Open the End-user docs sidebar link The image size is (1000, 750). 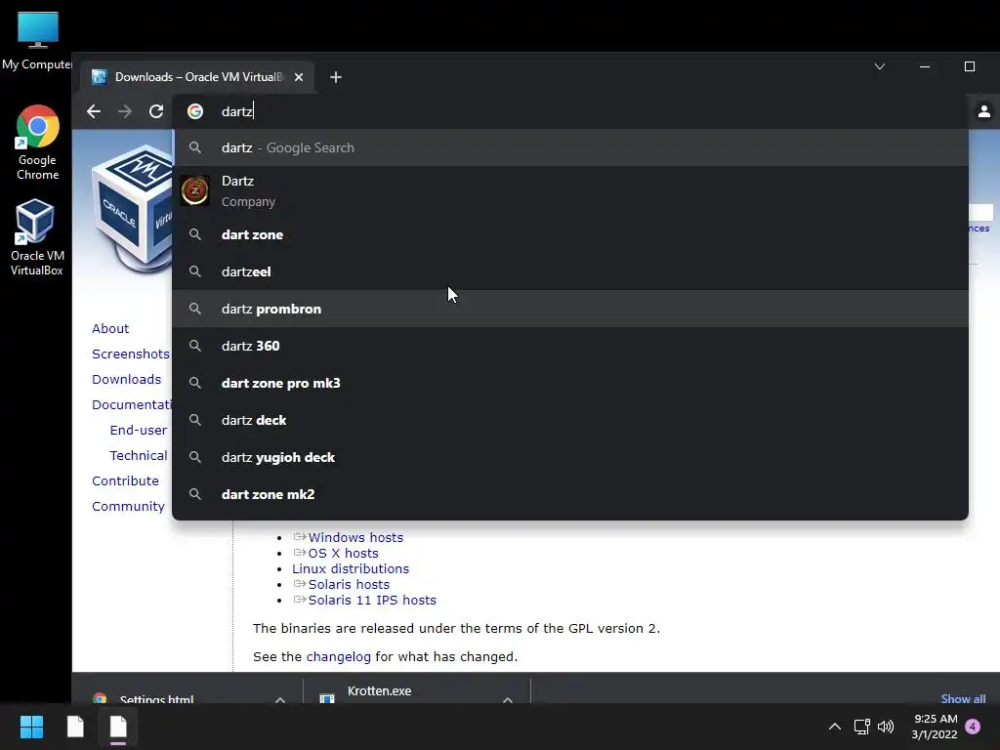point(139,431)
